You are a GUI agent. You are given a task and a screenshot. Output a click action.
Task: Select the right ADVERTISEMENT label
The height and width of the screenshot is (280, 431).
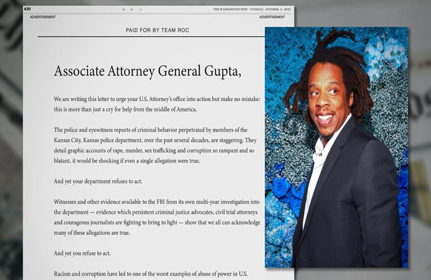coord(273,17)
